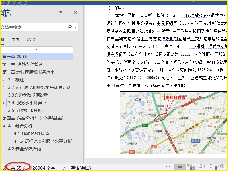Expand the 4.2 安全保障措施 heading
228x171 pixels.
pyautogui.click(x=4, y=149)
